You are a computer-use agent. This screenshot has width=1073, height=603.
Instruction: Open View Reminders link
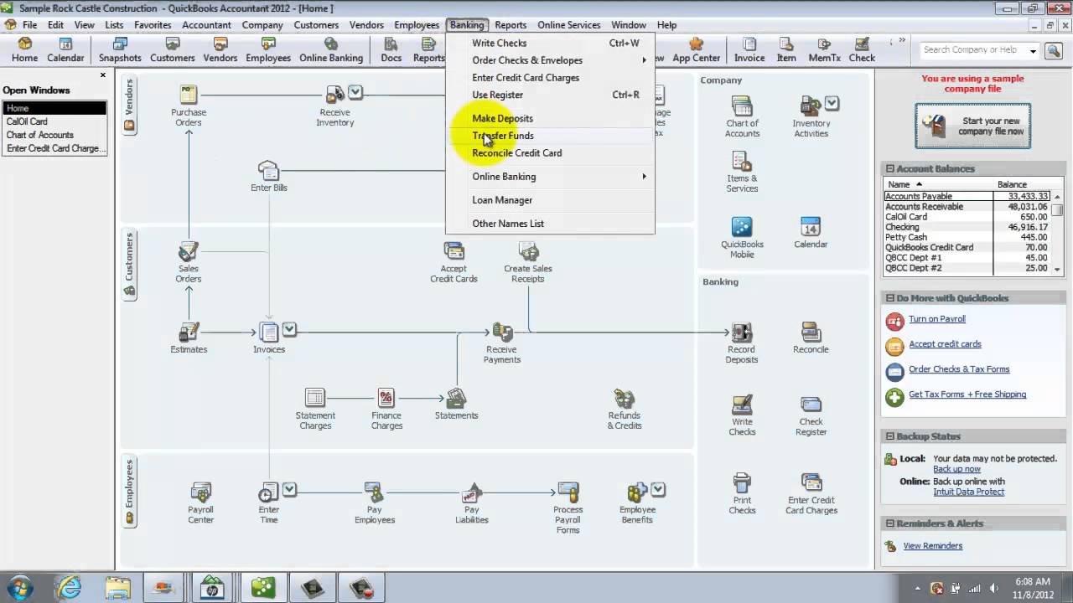click(x=932, y=546)
